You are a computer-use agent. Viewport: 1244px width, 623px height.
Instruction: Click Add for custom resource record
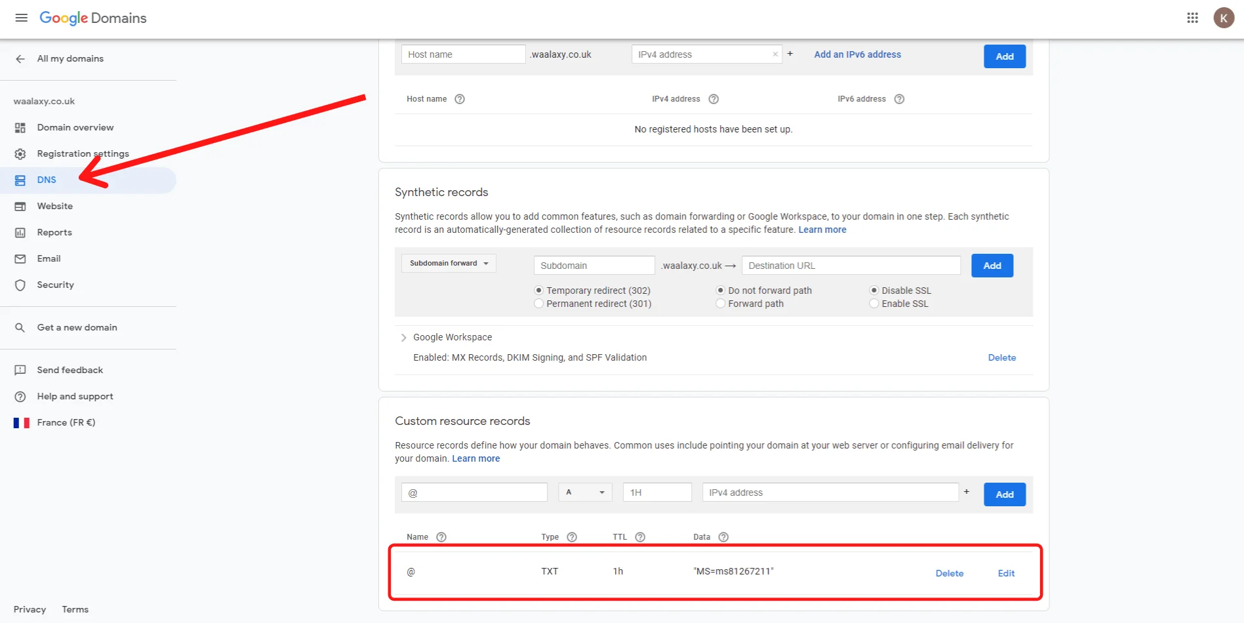point(1005,494)
